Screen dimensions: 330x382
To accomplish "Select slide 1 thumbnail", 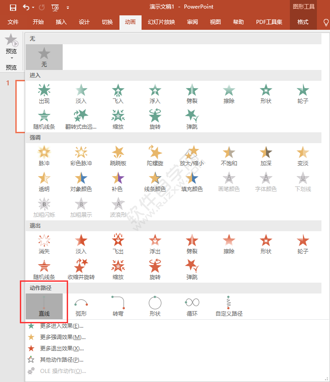I will 20,107.
